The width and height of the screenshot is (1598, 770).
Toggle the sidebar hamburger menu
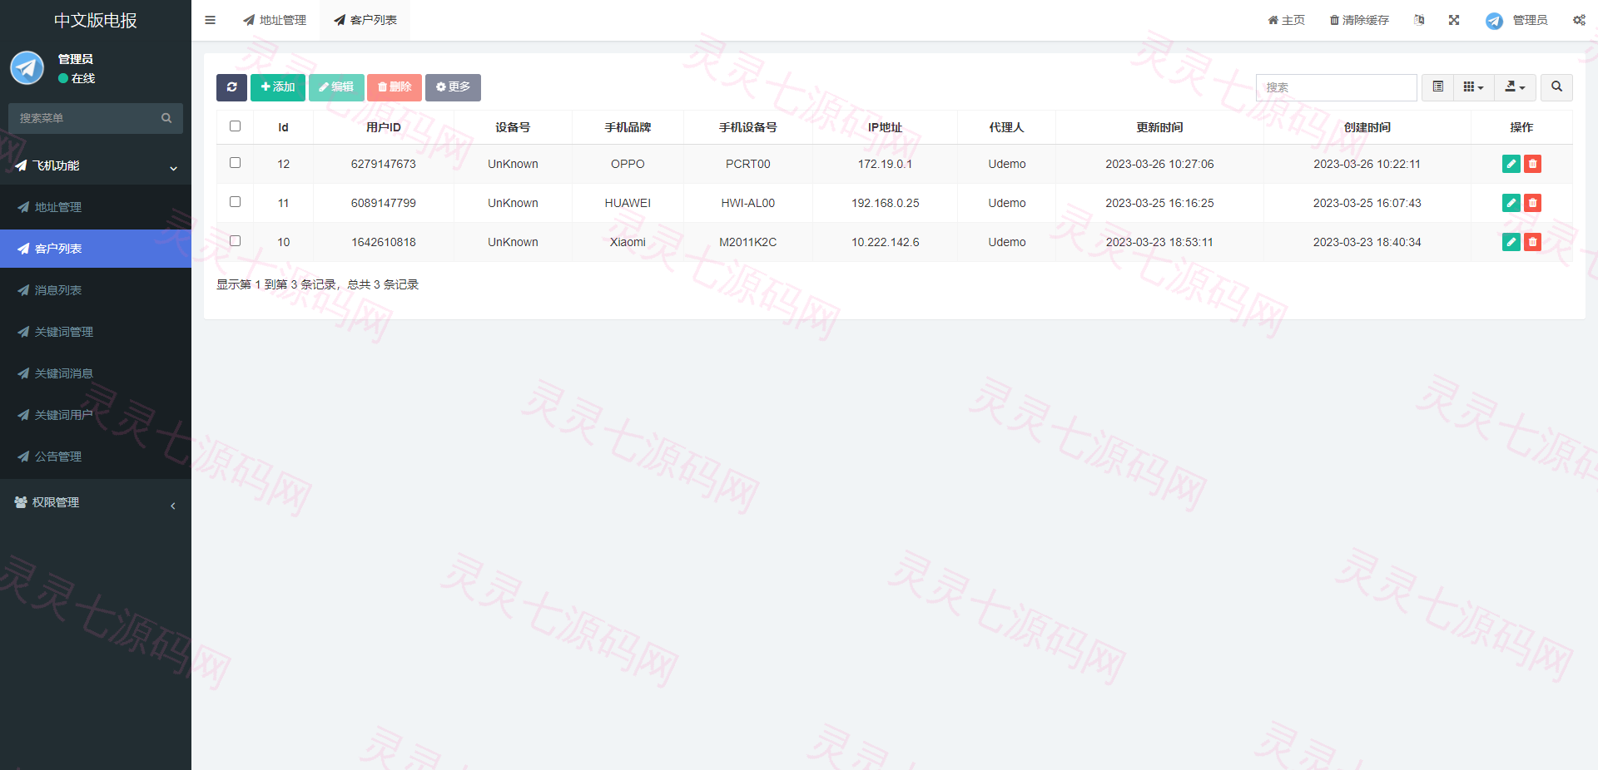pyautogui.click(x=210, y=20)
